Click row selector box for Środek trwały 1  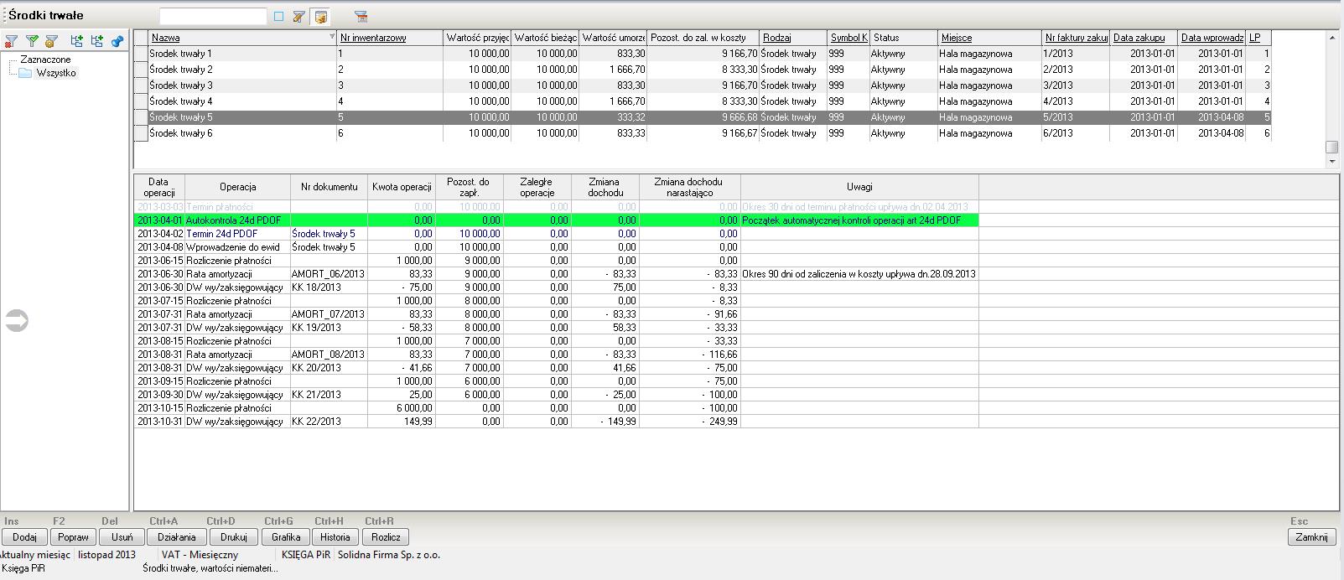141,54
